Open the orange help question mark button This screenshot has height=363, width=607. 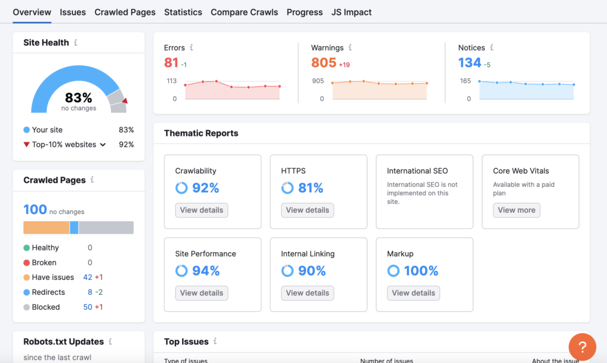click(582, 347)
